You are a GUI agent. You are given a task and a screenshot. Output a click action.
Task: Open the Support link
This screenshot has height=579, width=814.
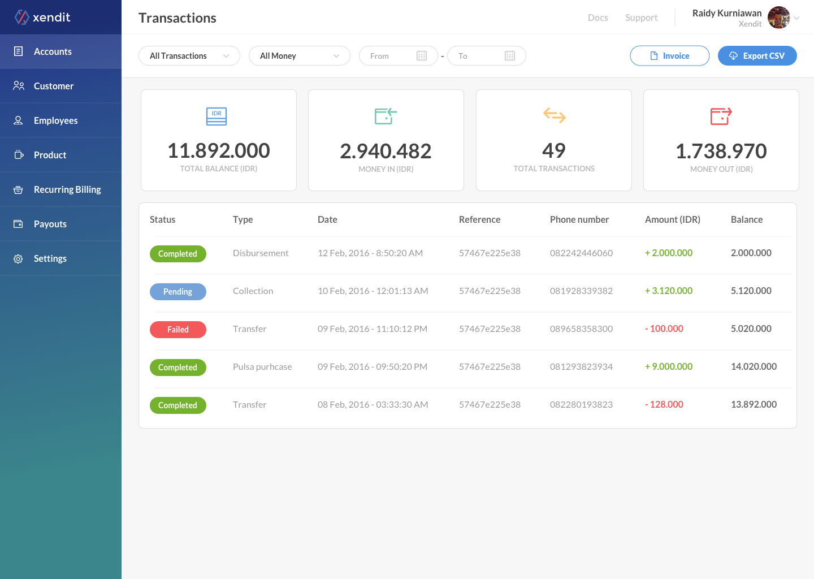point(642,18)
